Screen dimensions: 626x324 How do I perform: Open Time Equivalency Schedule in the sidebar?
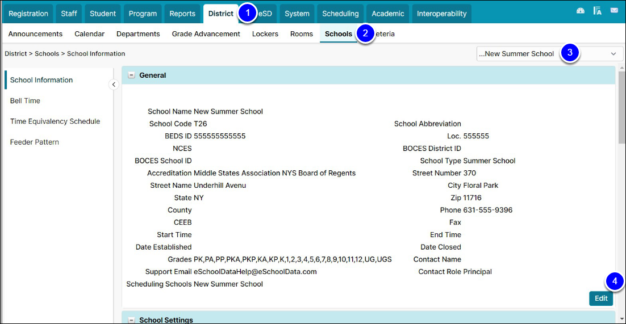pos(55,121)
